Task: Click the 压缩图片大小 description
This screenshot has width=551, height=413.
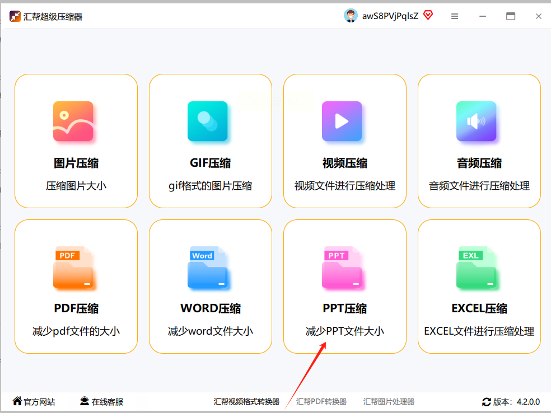Action: click(76, 186)
